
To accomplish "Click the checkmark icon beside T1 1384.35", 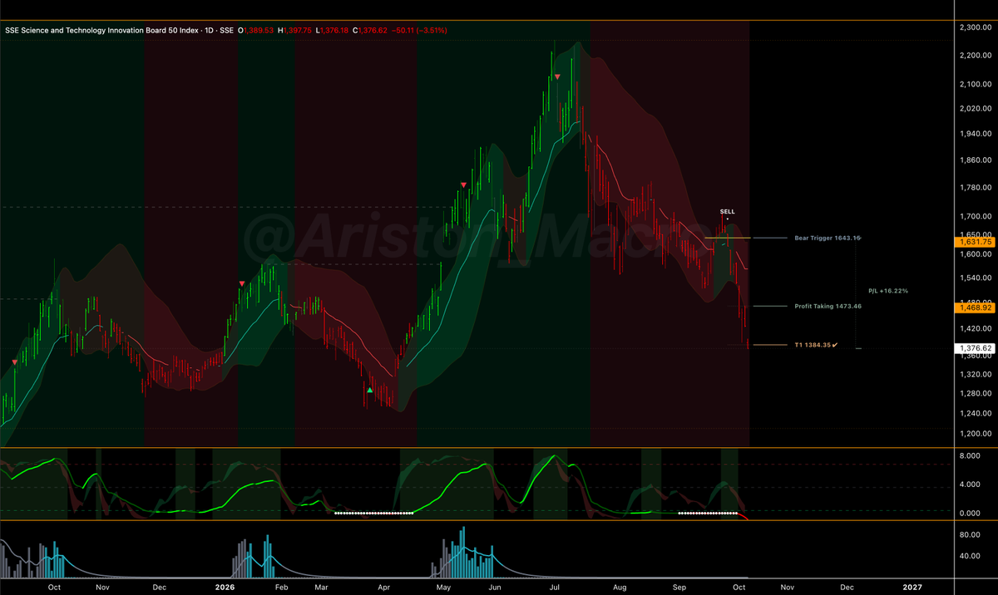I will pyautogui.click(x=833, y=344).
